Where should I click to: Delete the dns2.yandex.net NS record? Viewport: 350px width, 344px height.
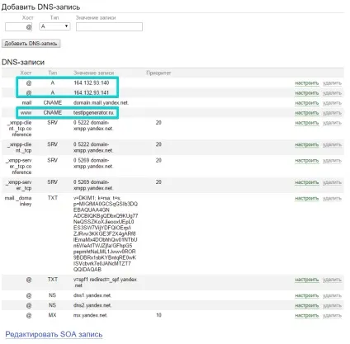[332, 305]
